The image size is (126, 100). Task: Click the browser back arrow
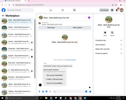pos(2,5)
